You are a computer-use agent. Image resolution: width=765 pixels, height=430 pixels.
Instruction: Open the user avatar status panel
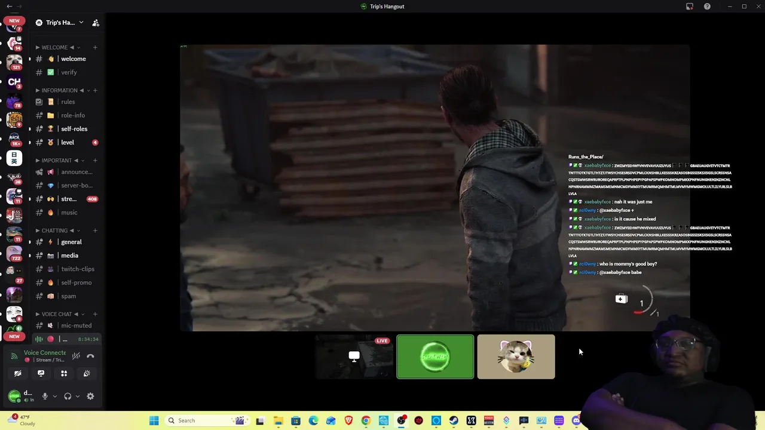pos(22,396)
